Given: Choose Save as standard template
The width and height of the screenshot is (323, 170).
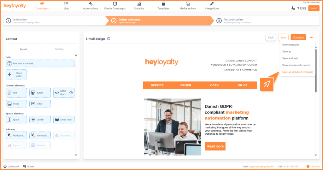Looking at the screenshot, I should click(297, 72).
